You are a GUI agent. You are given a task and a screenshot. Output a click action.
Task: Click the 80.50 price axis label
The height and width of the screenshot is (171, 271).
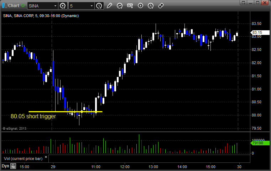[x=256, y=102]
